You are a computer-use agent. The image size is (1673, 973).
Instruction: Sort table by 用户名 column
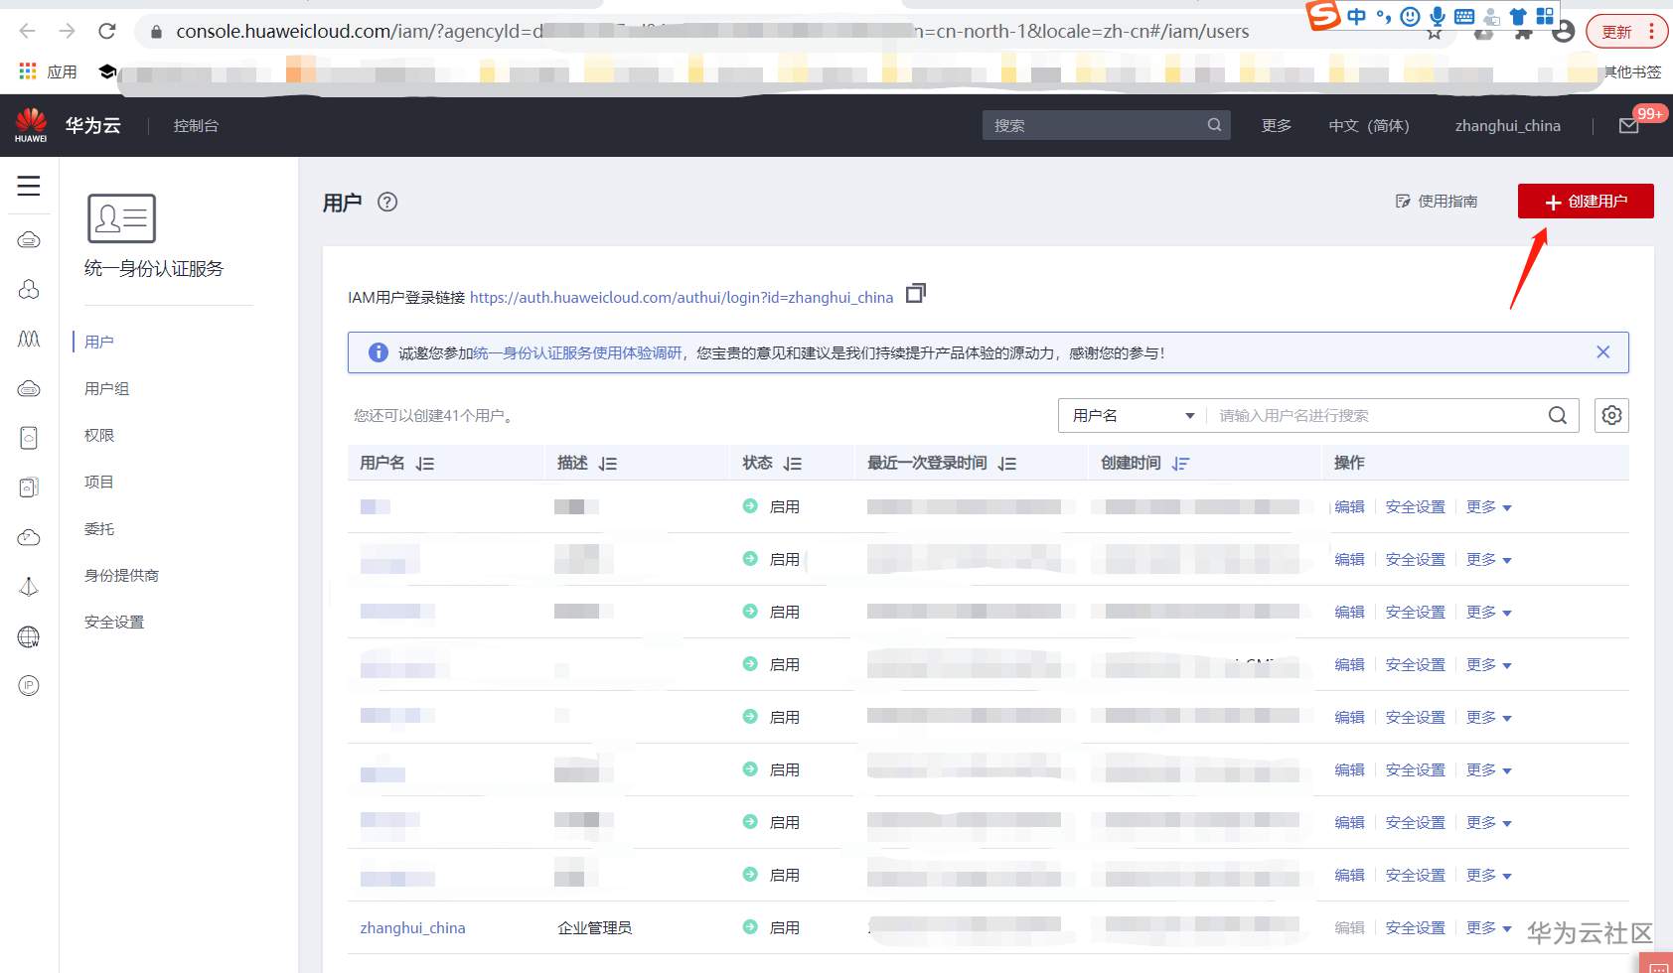[x=425, y=464]
